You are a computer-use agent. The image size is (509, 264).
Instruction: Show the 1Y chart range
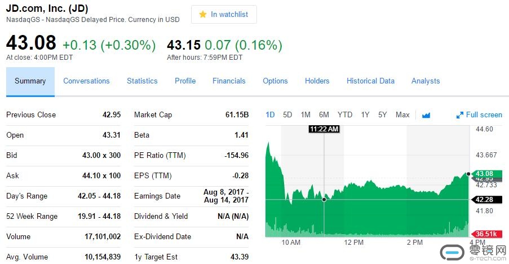click(x=365, y=115)
